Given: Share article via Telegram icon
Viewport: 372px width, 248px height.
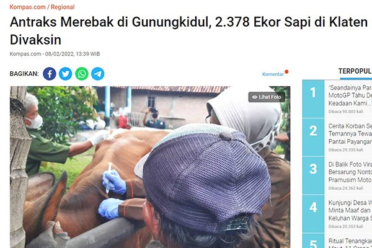Looking at the screenshot, I should tap(98, 74).
